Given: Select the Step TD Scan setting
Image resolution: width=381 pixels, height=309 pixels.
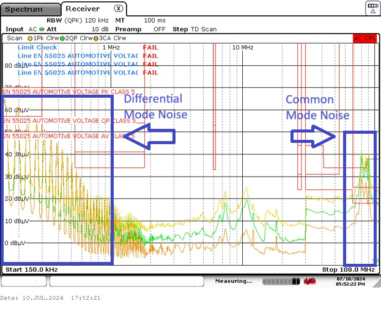Looking at the screenshot, I should tap(194, 29).
